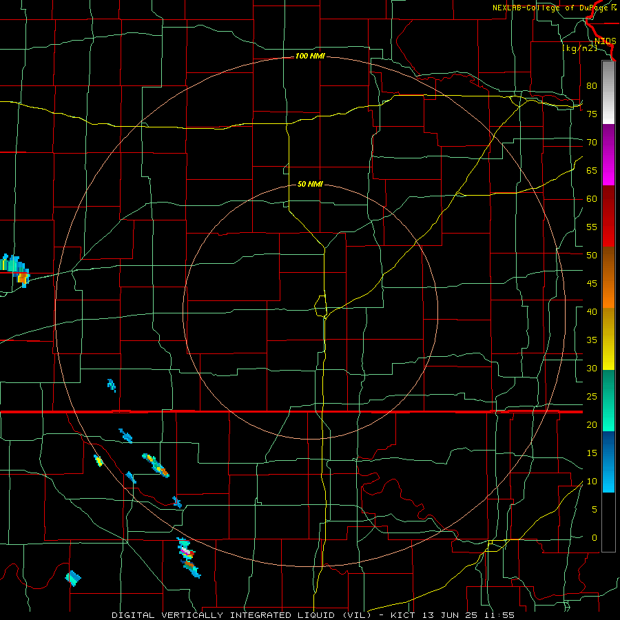The width and height of the screenshot is (620, 620).
Task: Select the 35 value on the VIL scale
Action: [x=592, y=340]
